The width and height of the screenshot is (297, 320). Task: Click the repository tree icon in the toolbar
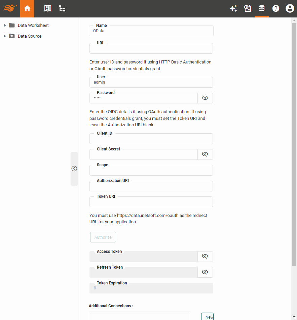click(x=62, y=8)
